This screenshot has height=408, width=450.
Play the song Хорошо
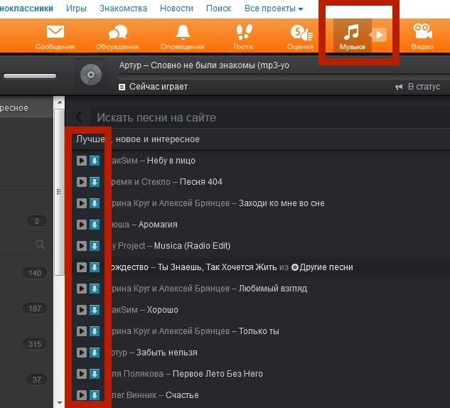click(x=82, y=310)
